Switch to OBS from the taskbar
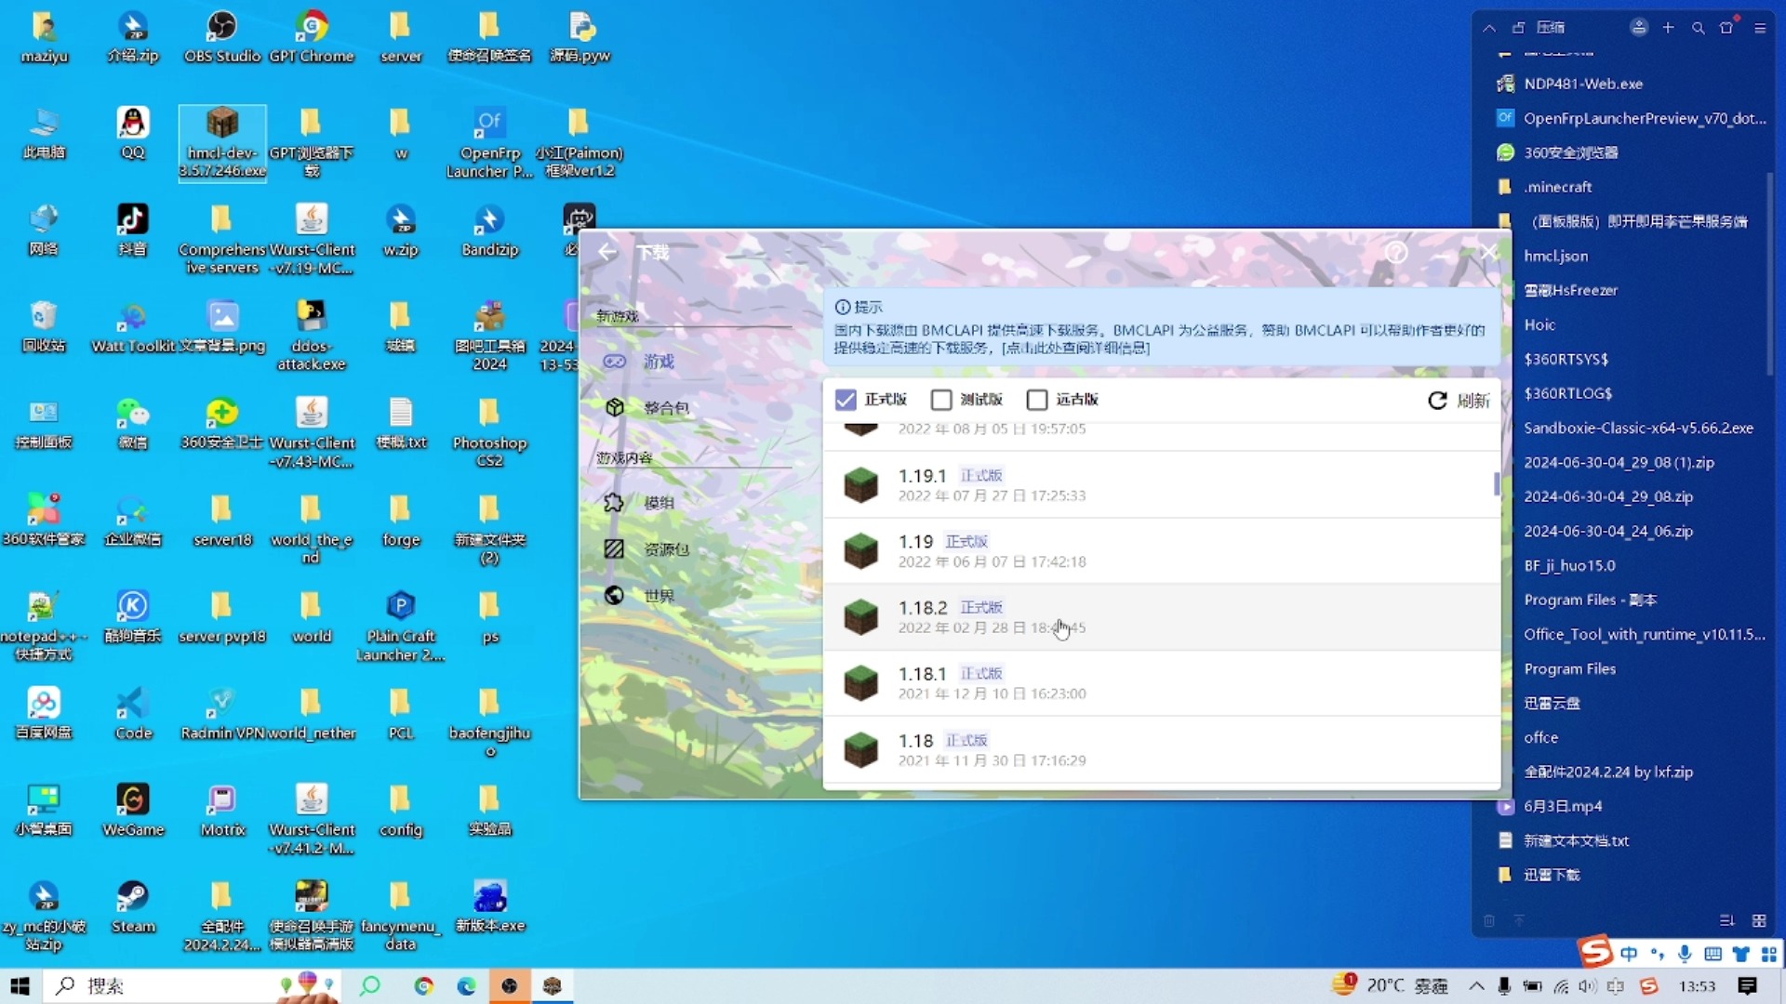Image resolution: width=1786 pixels, height=1004 pixels. tap(509, 986)
